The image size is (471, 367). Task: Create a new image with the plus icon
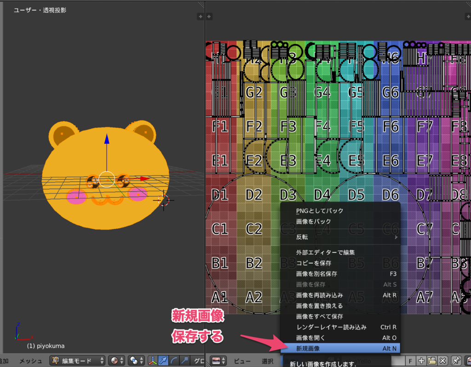tap(420, 361)
